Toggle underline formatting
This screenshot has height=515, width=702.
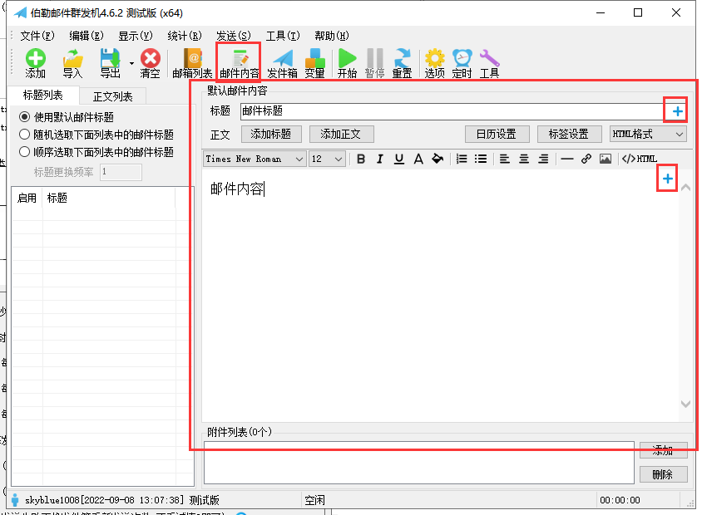[399, 159]
